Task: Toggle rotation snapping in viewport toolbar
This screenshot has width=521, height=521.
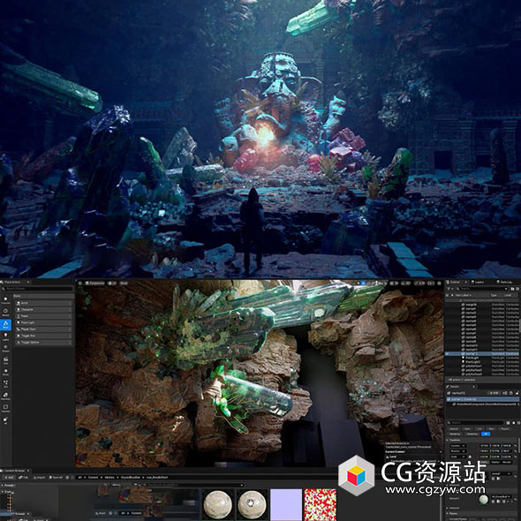Action: point(403,283)
